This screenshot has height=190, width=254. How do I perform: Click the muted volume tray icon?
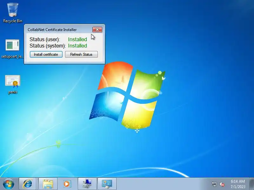tap(222, 184)
